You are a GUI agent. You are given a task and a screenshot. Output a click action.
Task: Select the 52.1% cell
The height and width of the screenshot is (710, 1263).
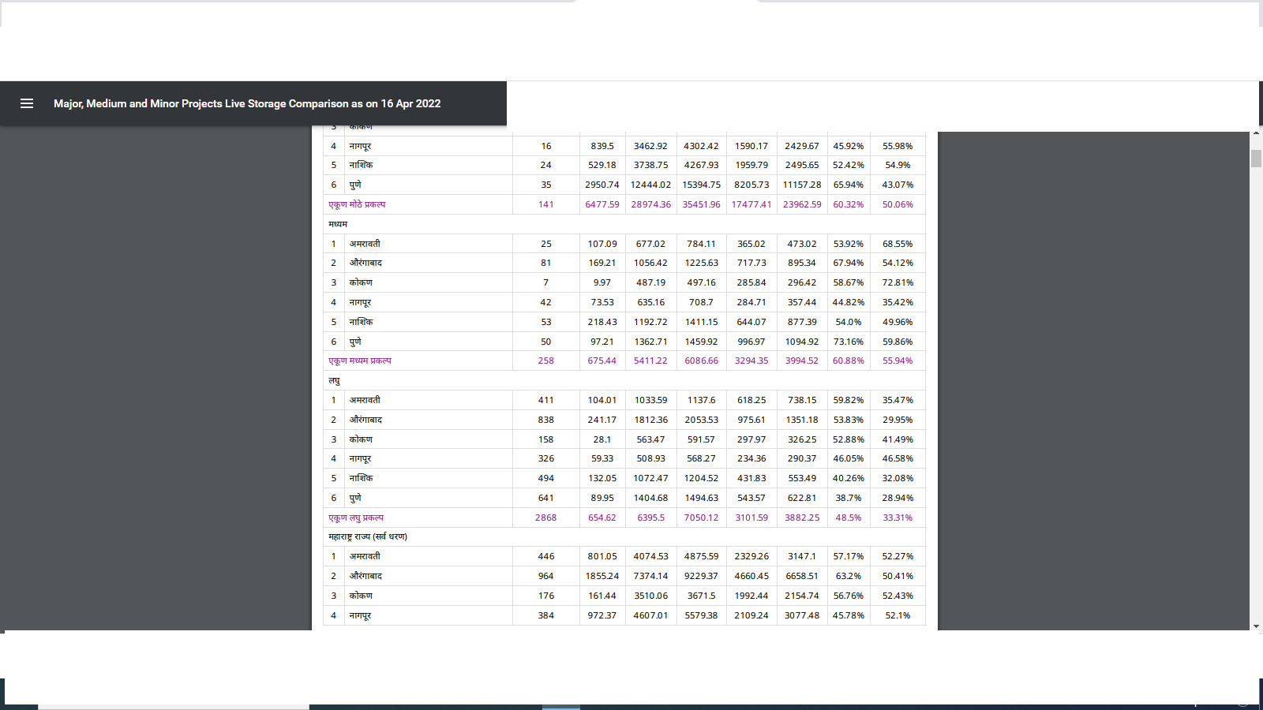click(898, 615)
